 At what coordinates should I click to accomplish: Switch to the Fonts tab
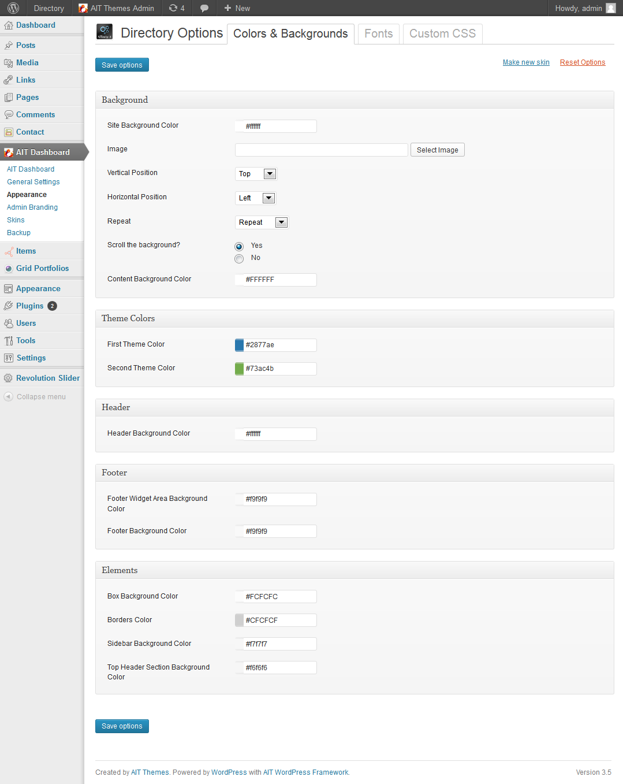click(x=378, y=34)
